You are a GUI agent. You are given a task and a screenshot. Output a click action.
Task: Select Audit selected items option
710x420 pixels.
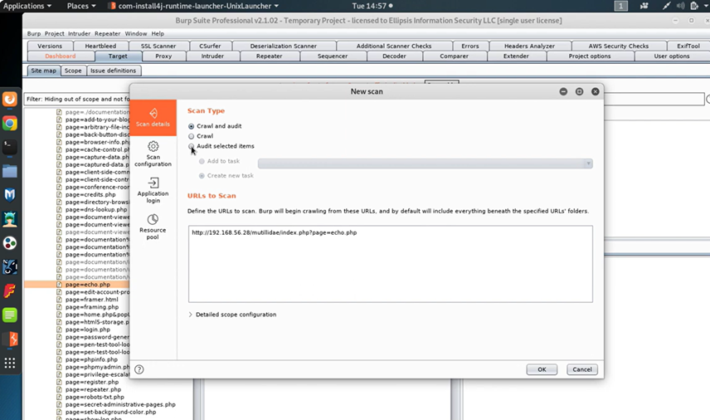[191, 146]
